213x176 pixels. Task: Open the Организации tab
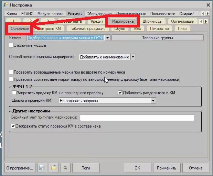tap(183, 21)
